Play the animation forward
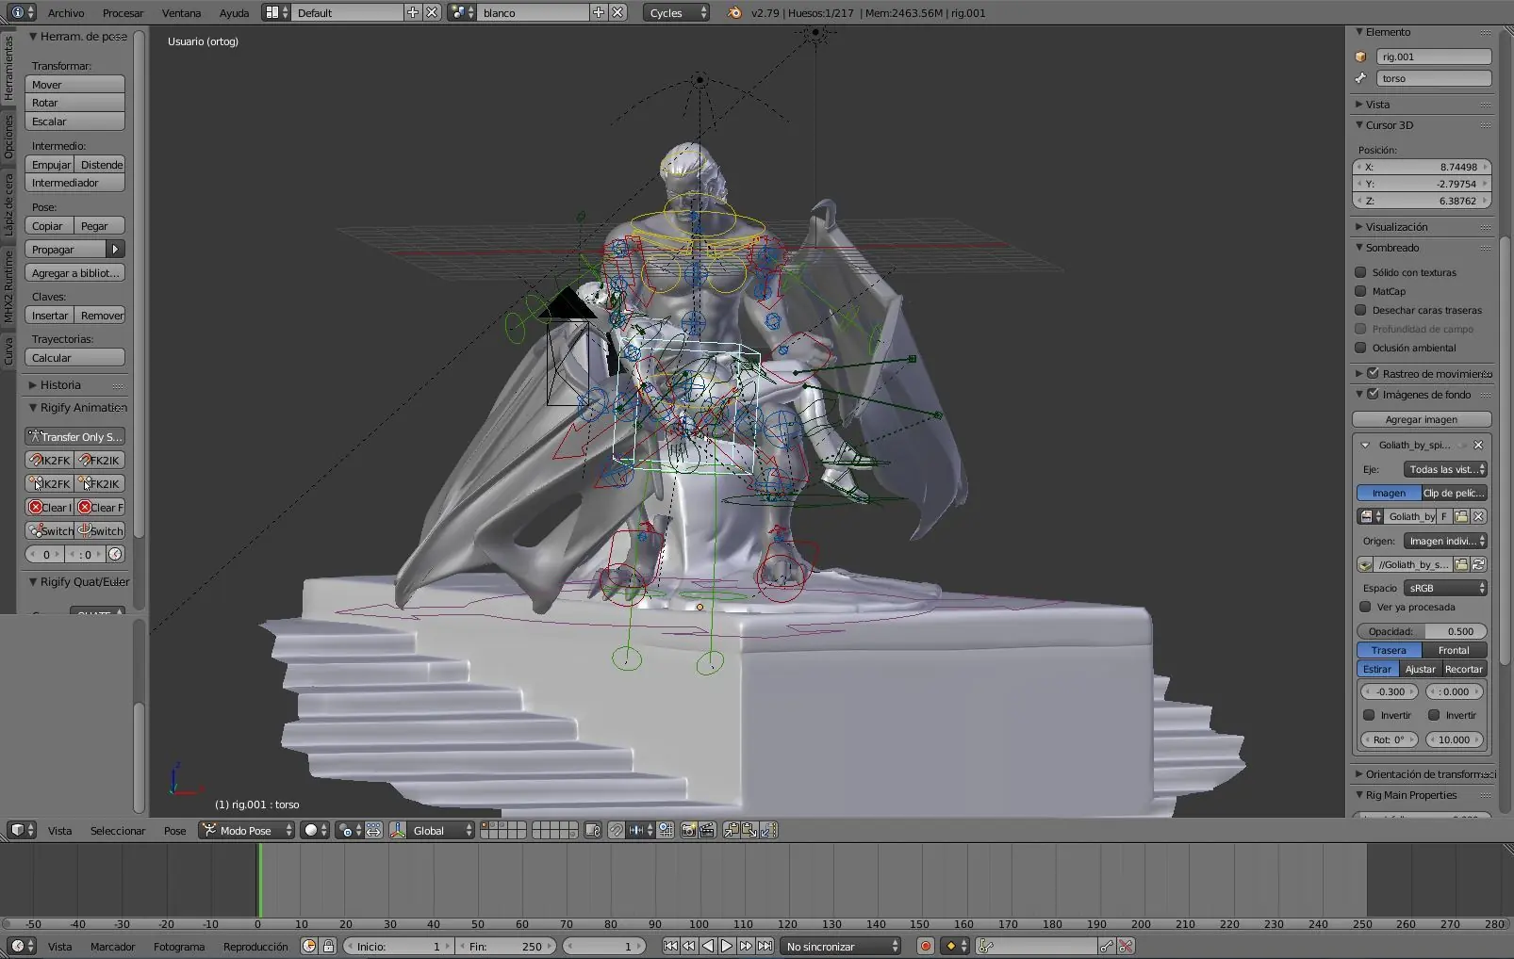This screenshot has width=1514, height=959. [x=727, y=946]
